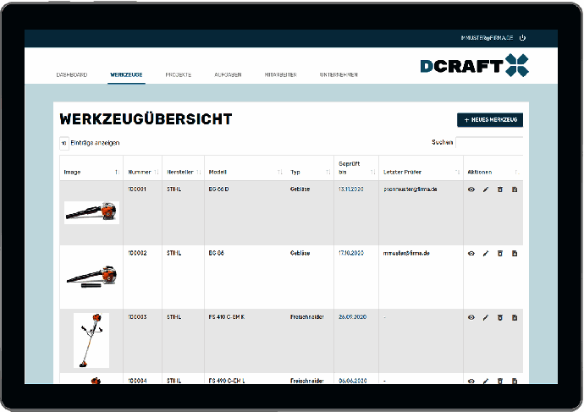Open the document icon for tool 100001
The height and width of the screenshot is (412, 584).
coord(515,190)
